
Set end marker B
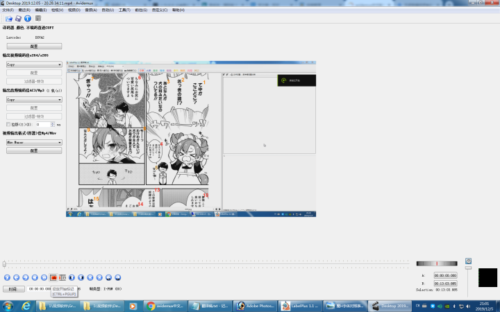tap(62, 277)
